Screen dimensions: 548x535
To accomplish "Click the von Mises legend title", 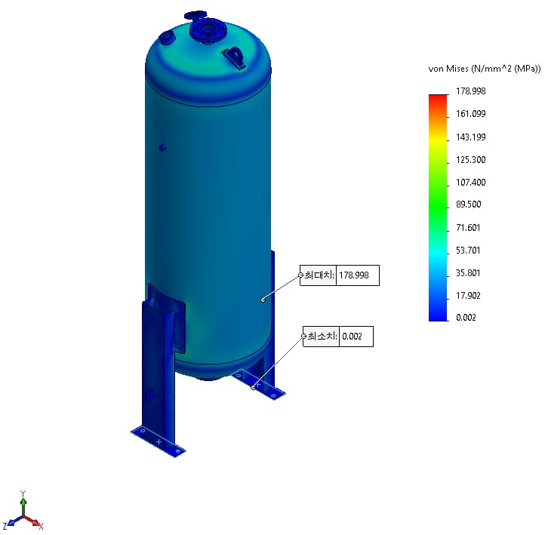I will 484,69.
